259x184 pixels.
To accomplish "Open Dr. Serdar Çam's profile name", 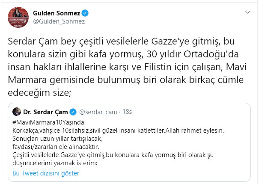I will (x=45, y=112).
